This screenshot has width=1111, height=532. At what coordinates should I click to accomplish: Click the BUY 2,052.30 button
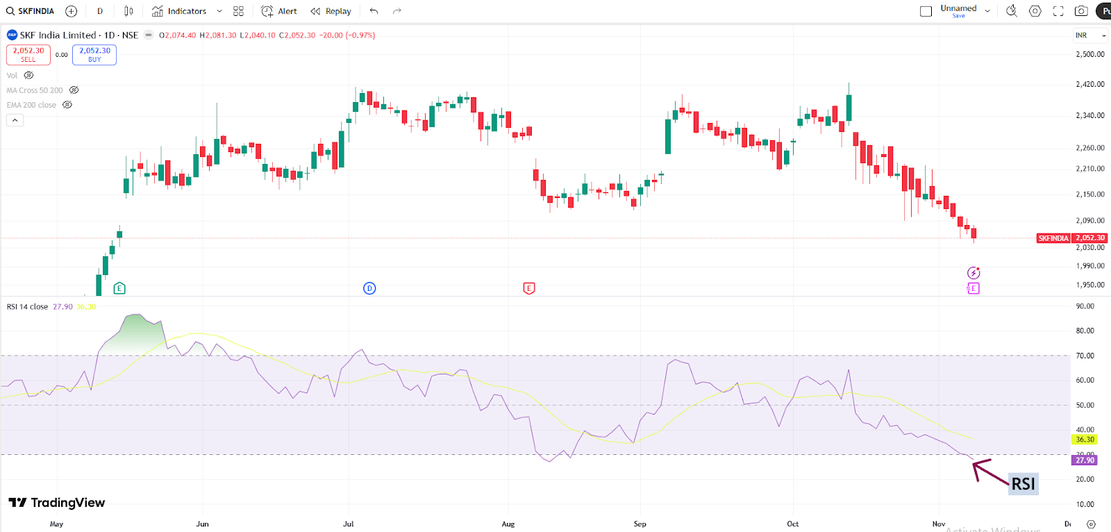click(x=94, y=55)
